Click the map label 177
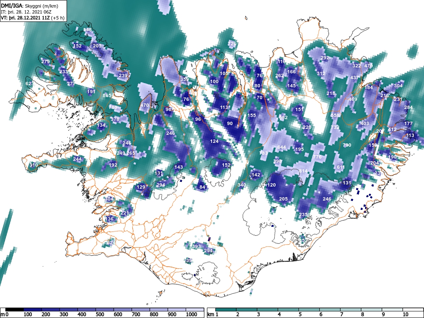The image size is (424, 318). [408, 123]
